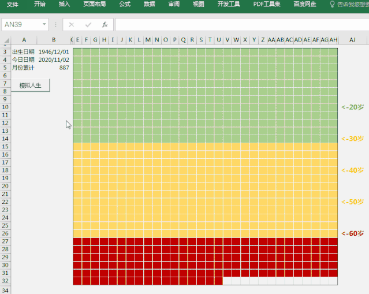Select row header 14
The image size is (369, 294).
(x=5, y=139)
